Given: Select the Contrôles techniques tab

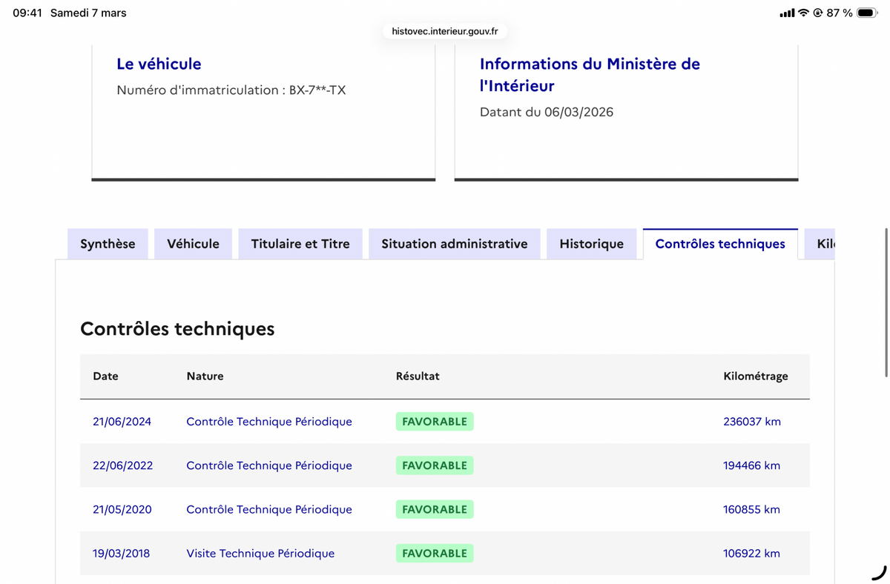Looking at the screenshot, I should 720,244.
